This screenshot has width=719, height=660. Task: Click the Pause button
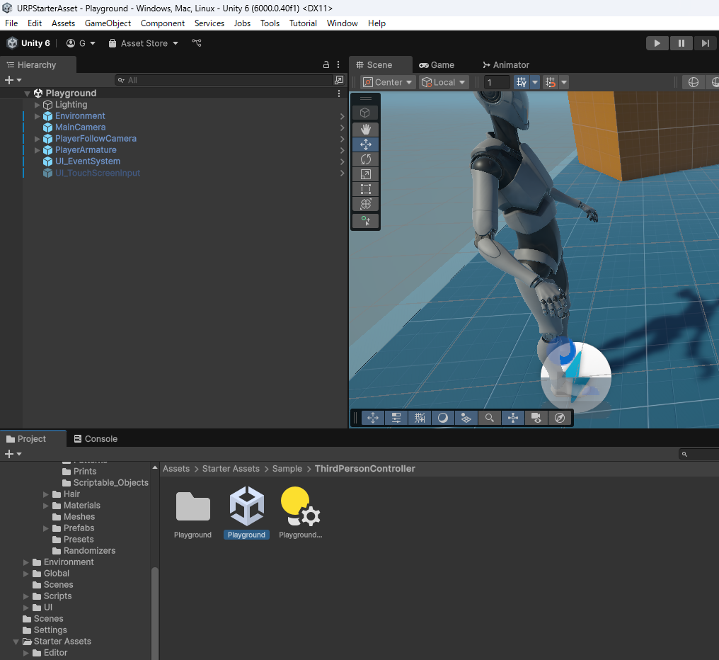pos(681,43)
